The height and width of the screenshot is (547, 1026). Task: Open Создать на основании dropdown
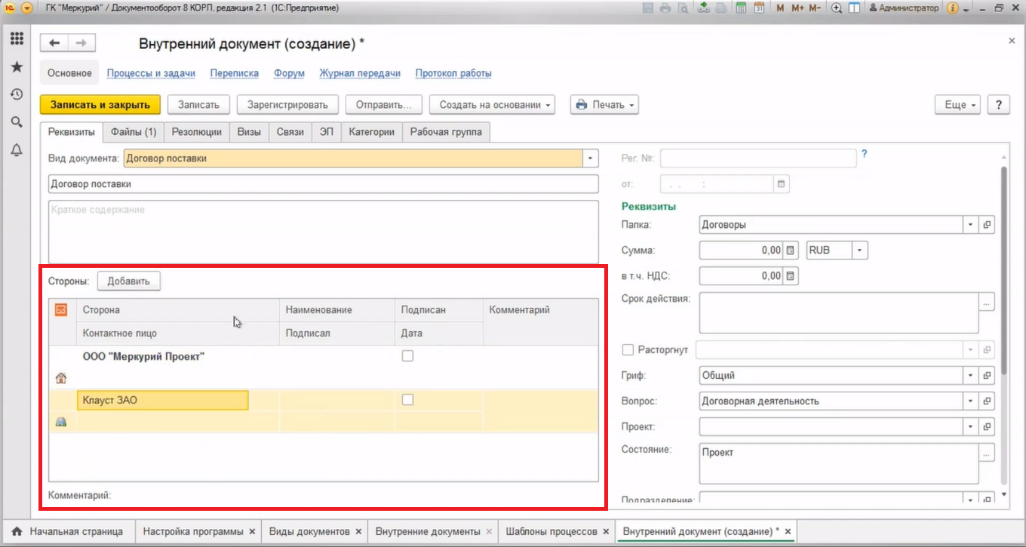pos(492,105)
